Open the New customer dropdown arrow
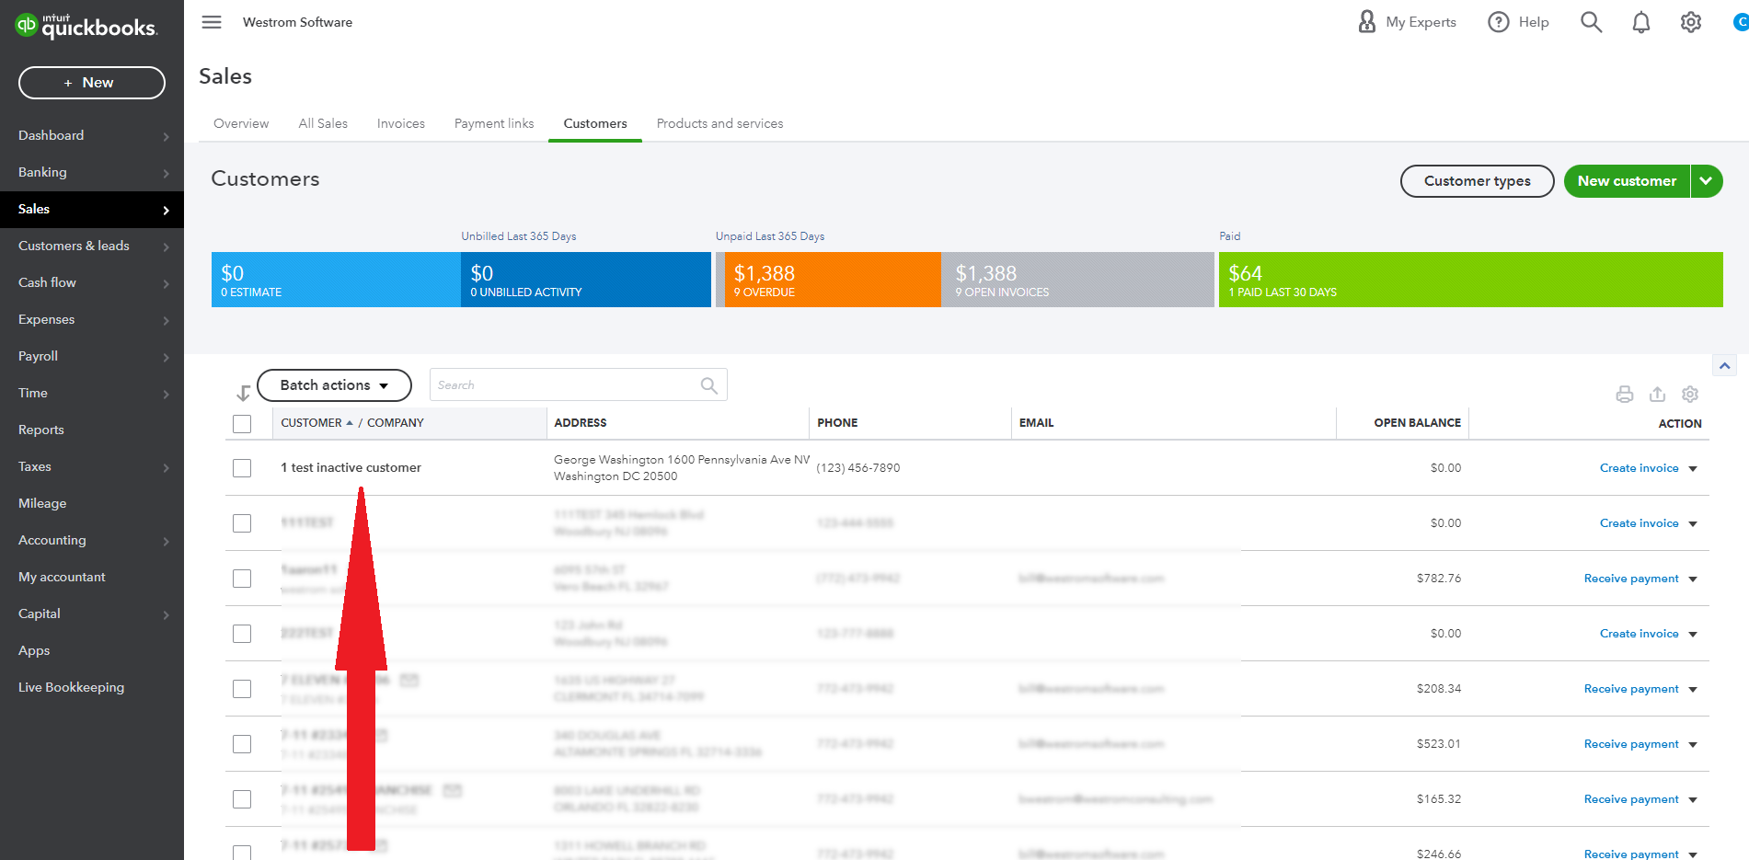This screenshot has width=1749, height=860. (x=1707, y=181)
